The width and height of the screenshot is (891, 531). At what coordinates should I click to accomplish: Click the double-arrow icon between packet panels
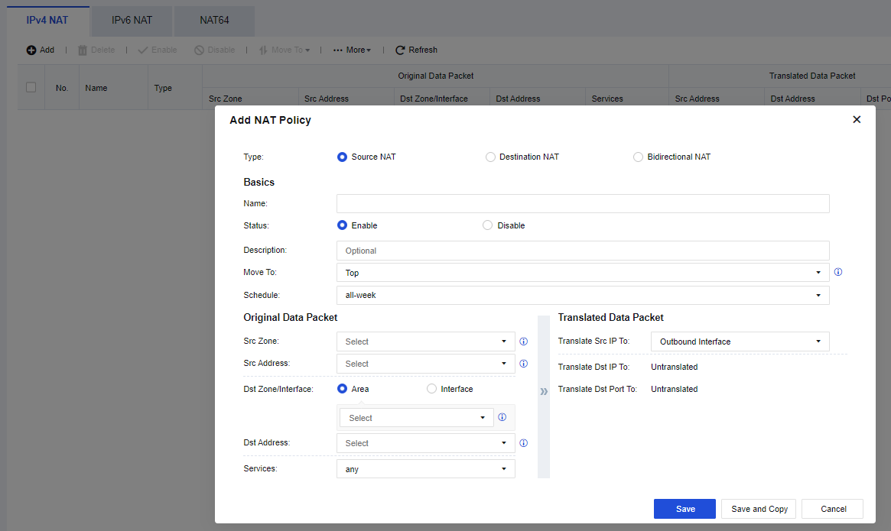(x=544, y=392)
